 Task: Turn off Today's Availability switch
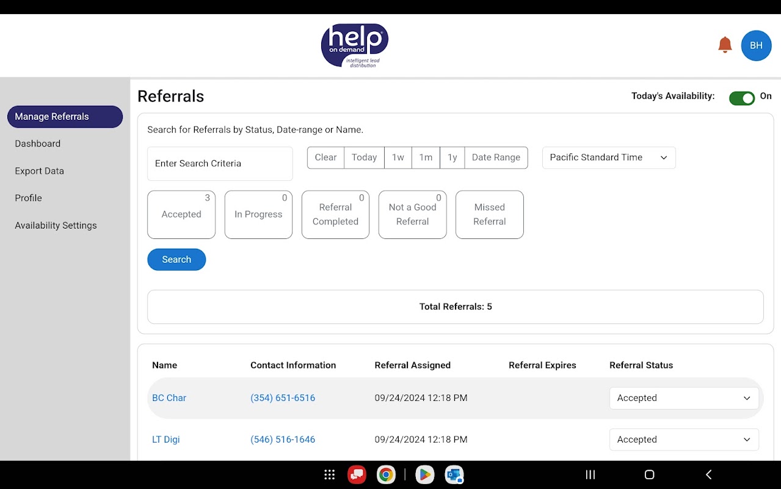point(742,98)
